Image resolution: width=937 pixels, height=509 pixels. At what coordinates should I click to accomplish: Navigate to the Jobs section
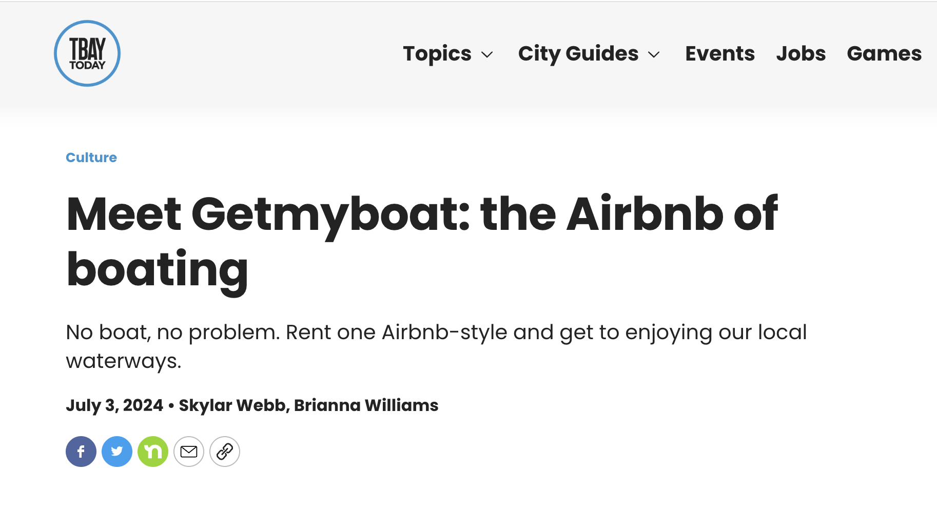(x=801, y=53)
